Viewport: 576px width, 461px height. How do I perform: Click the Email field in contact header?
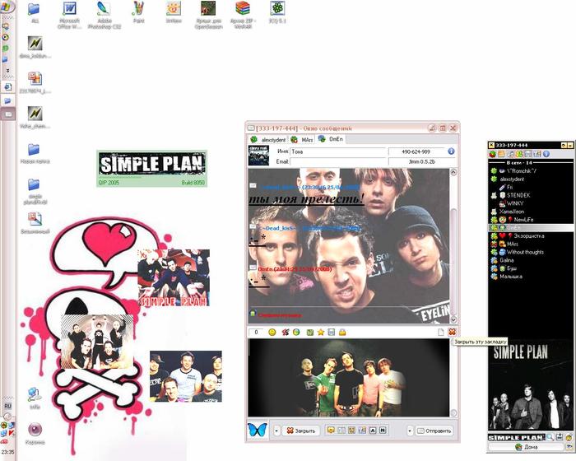[x=338, y=161]
